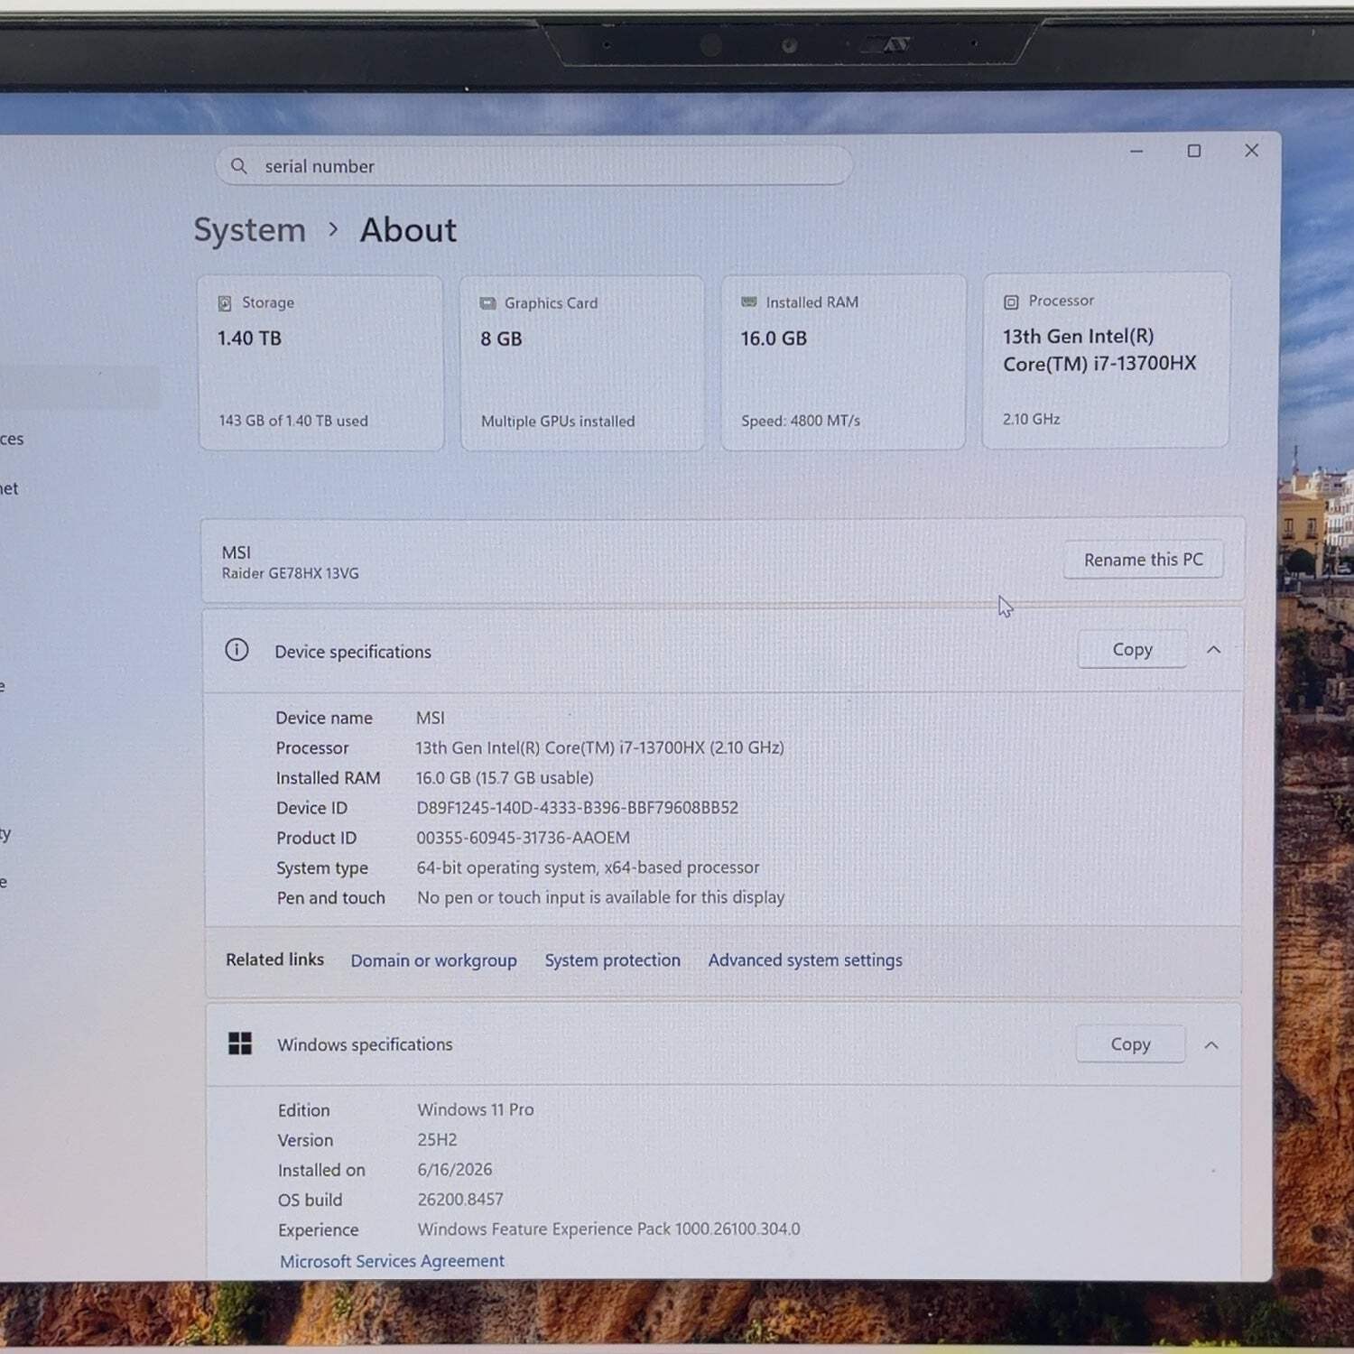
Task: Open Advanced system settings link
Action: click(805, 960)
